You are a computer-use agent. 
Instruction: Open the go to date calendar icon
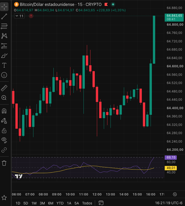click(x=101, y=203)
